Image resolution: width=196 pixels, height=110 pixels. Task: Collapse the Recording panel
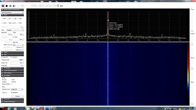click(12, 75)
